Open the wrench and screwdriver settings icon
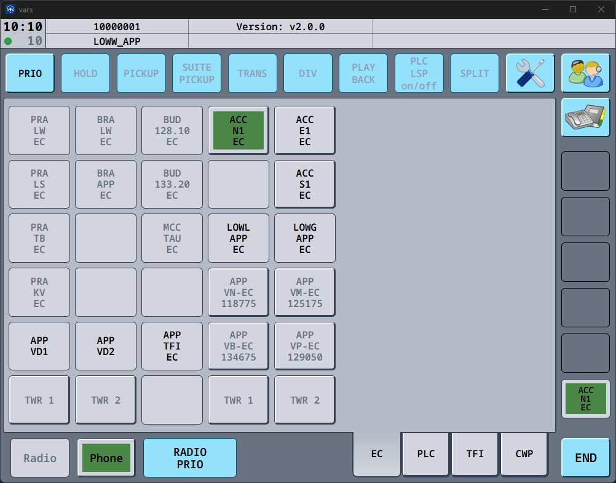The height and width of the screenshot is (483, 616). tap(530, 73)
